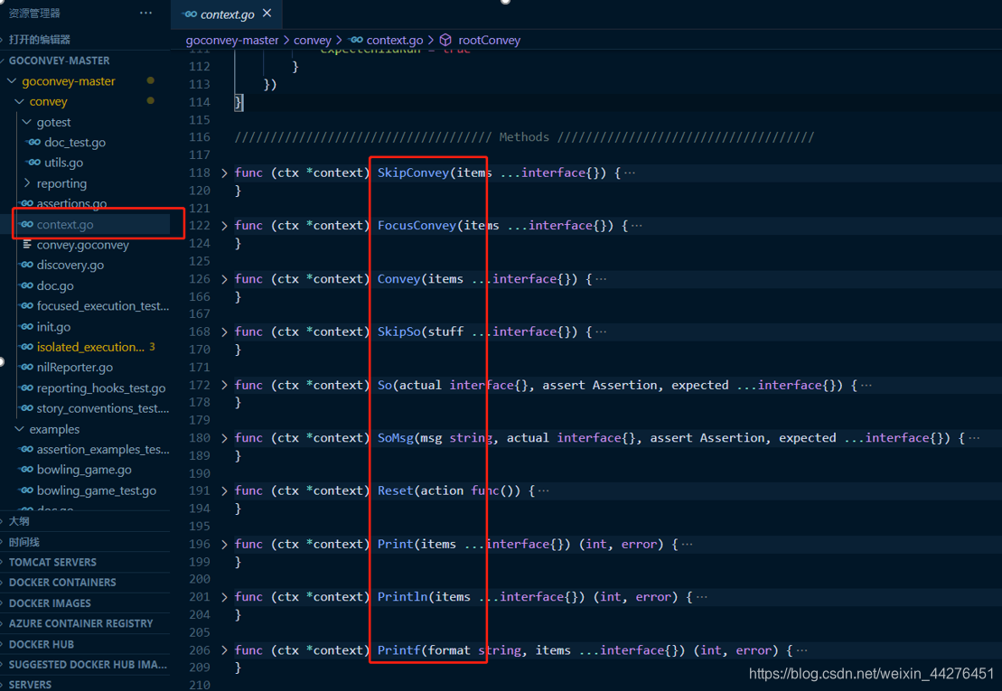Open doc_test.go in the file tree
1002x691 pixels.
(x=75, y=143)
